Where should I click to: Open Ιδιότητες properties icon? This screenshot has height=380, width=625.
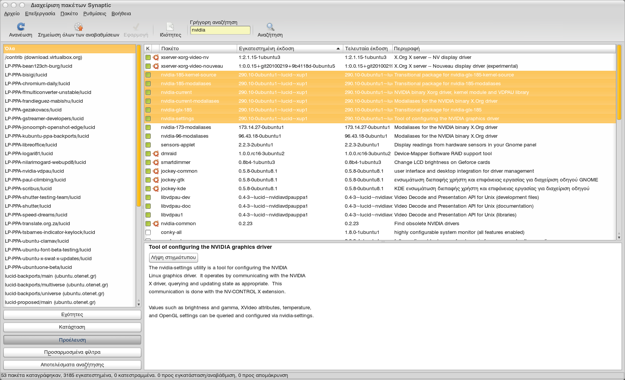[170, 27]
